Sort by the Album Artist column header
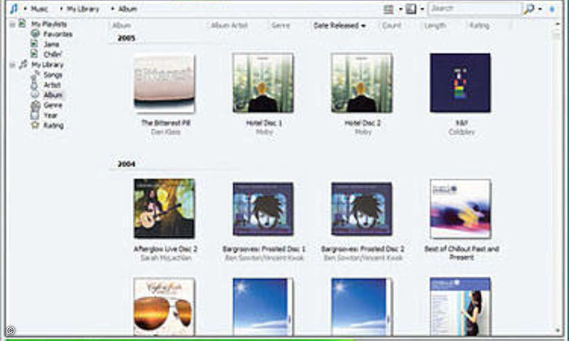Image resolution: width=569 pixels, height=341 pixels. coord(229,26)
